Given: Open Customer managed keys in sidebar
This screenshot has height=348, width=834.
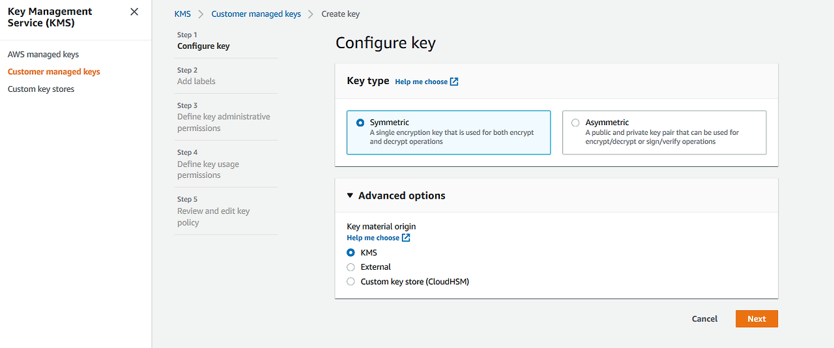Looking at the screenshot, I should point(54,72).
